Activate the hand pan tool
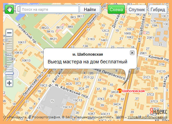 (x=9, y=9)
